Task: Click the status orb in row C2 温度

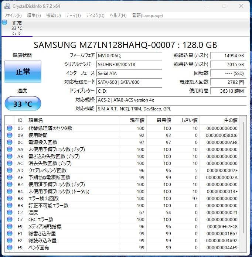Action: (x=10, y=212)
